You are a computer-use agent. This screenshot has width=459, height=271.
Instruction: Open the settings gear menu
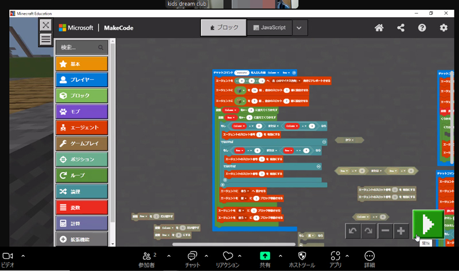click(x=444, y=28)
